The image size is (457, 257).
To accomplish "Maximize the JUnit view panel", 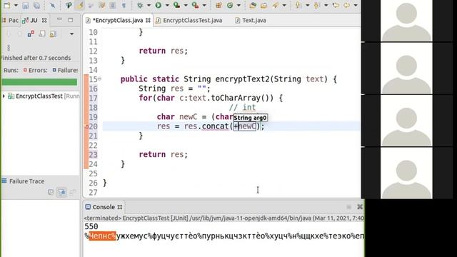I will click(x=71, y=20).
